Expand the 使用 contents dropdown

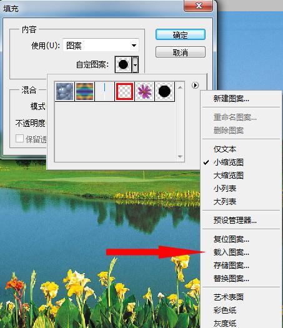tap(101, 45)
